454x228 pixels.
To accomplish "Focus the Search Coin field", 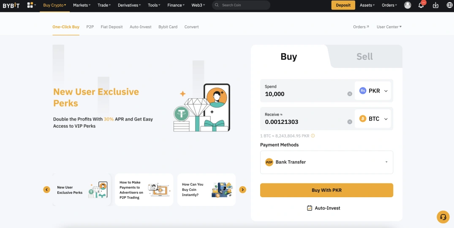I will [241, 5].
